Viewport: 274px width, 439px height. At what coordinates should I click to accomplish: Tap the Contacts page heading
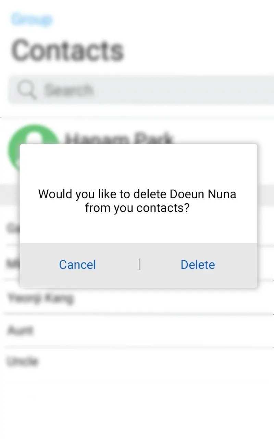[67, 50]
